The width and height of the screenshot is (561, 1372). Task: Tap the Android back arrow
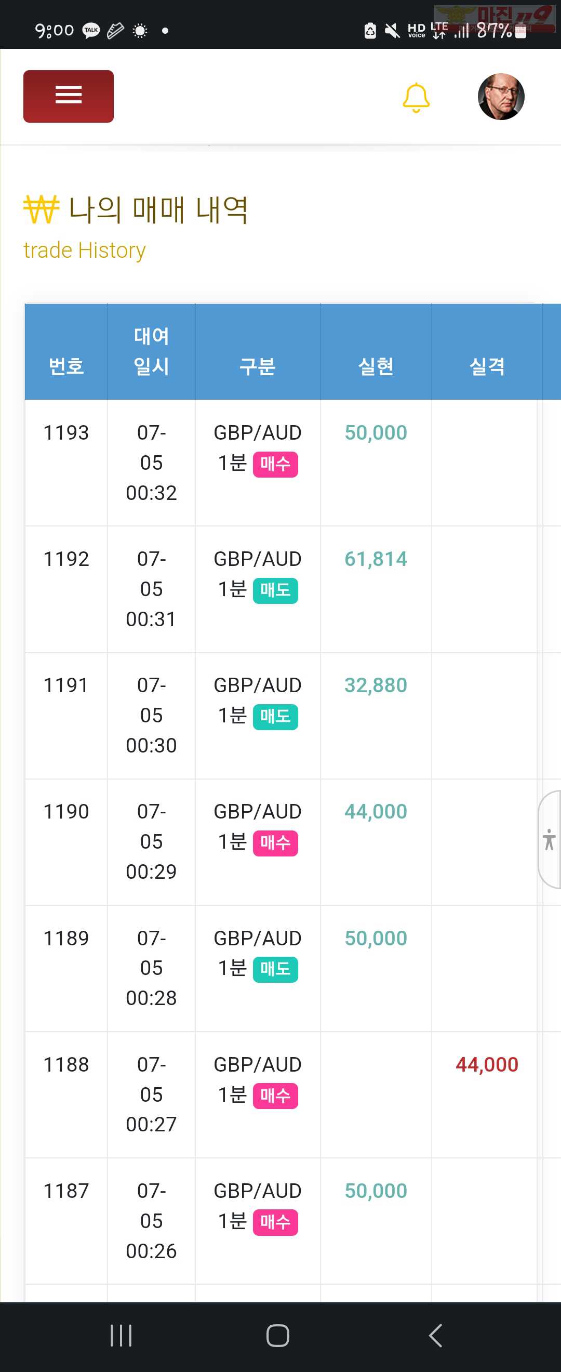point(435,1335)
